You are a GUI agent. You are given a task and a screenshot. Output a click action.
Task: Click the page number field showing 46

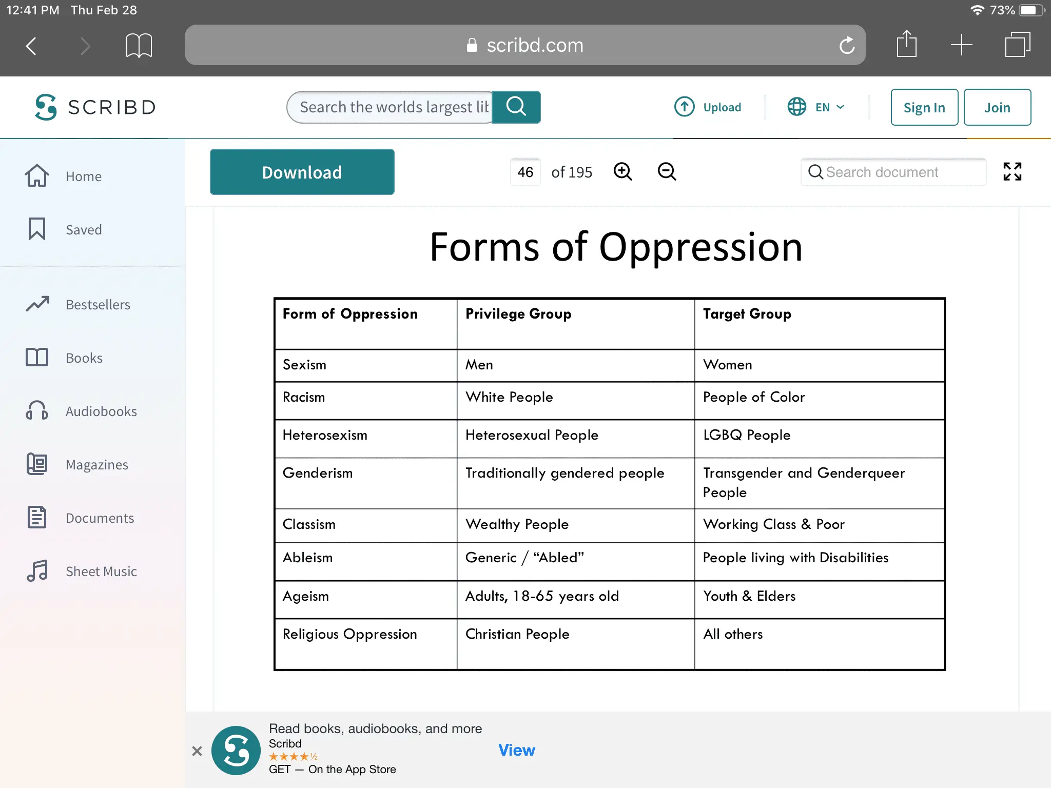click(x=525, y=172)
